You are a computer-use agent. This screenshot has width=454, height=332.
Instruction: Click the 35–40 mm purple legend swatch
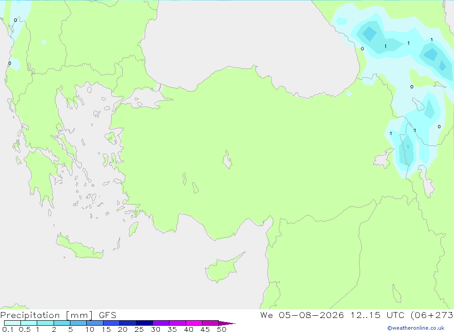177,323
